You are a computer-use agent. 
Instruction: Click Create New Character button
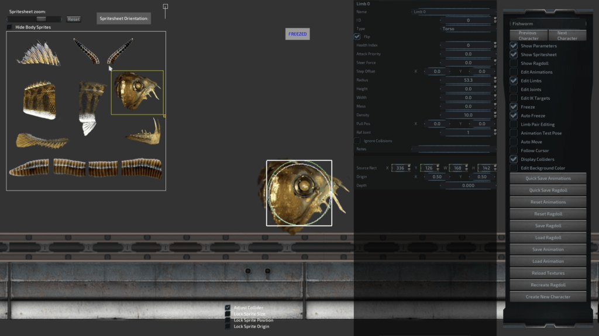pos(548,297)
